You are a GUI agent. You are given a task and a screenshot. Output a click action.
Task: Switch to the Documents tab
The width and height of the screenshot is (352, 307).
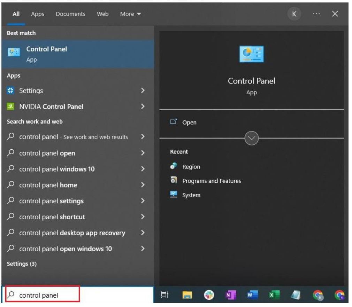point(71,14)
